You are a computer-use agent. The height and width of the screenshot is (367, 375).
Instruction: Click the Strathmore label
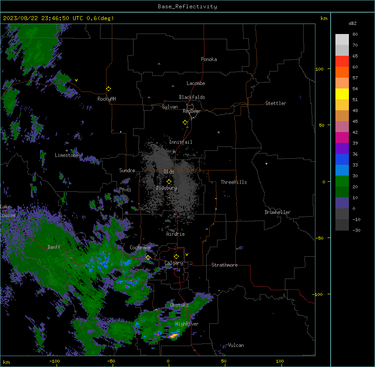(224, 265)
